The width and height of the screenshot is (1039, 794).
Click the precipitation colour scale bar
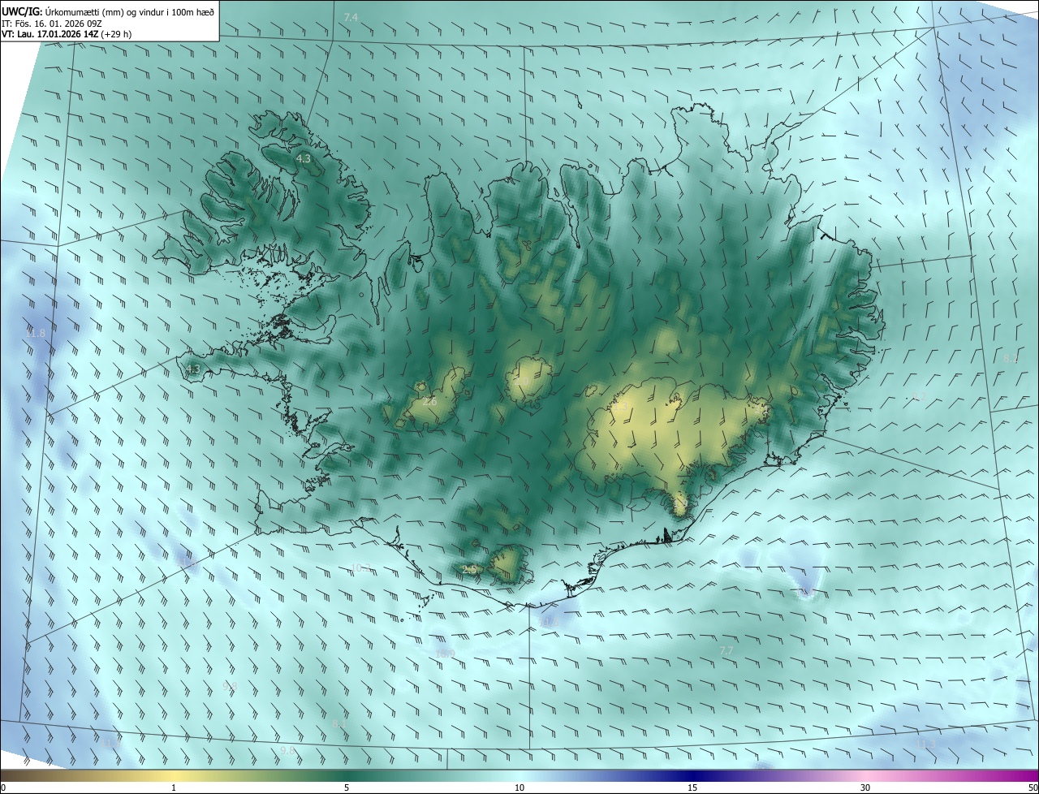pos(519,776)
